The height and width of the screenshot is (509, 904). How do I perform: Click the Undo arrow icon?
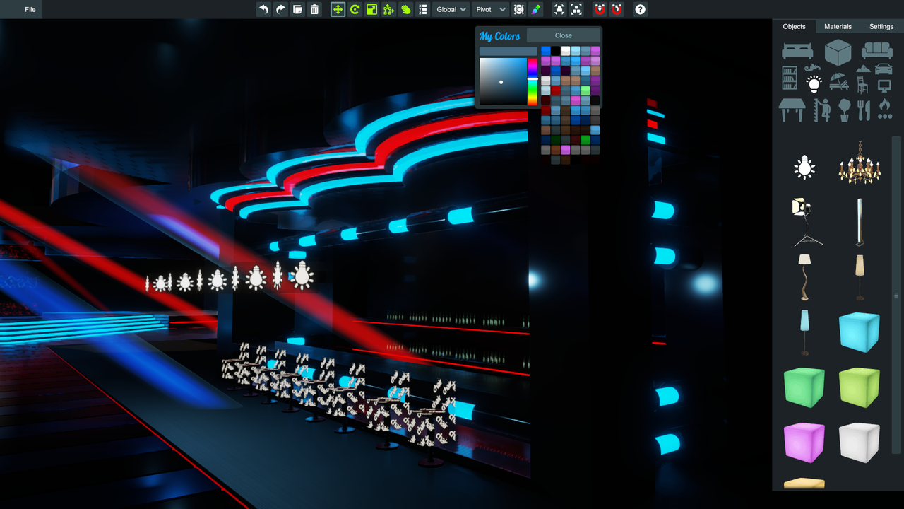coord(263,9)
